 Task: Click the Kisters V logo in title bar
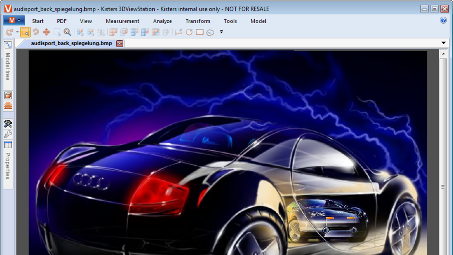point(8,9)
